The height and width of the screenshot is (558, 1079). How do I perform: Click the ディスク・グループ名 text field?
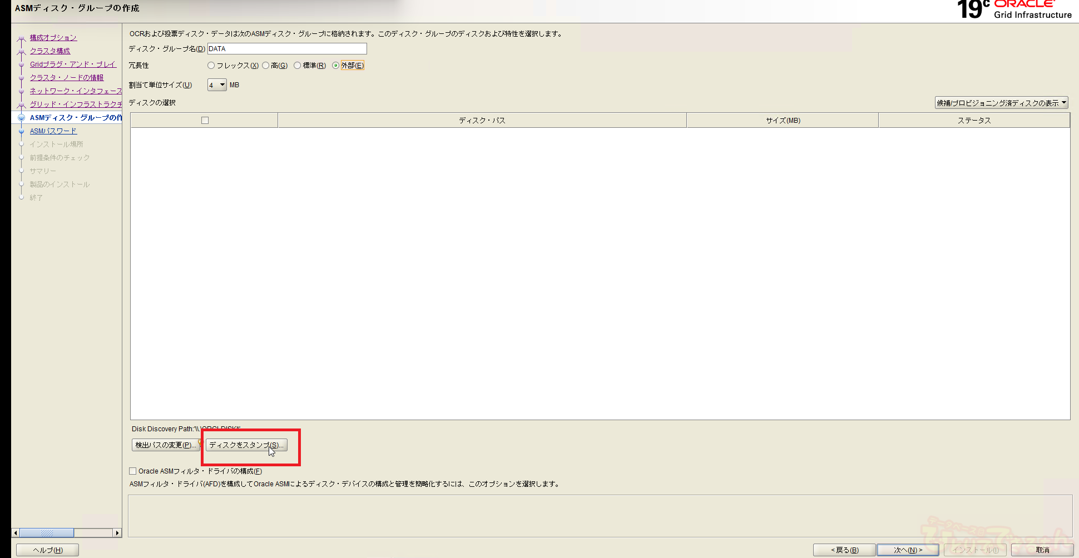[287, 49]
